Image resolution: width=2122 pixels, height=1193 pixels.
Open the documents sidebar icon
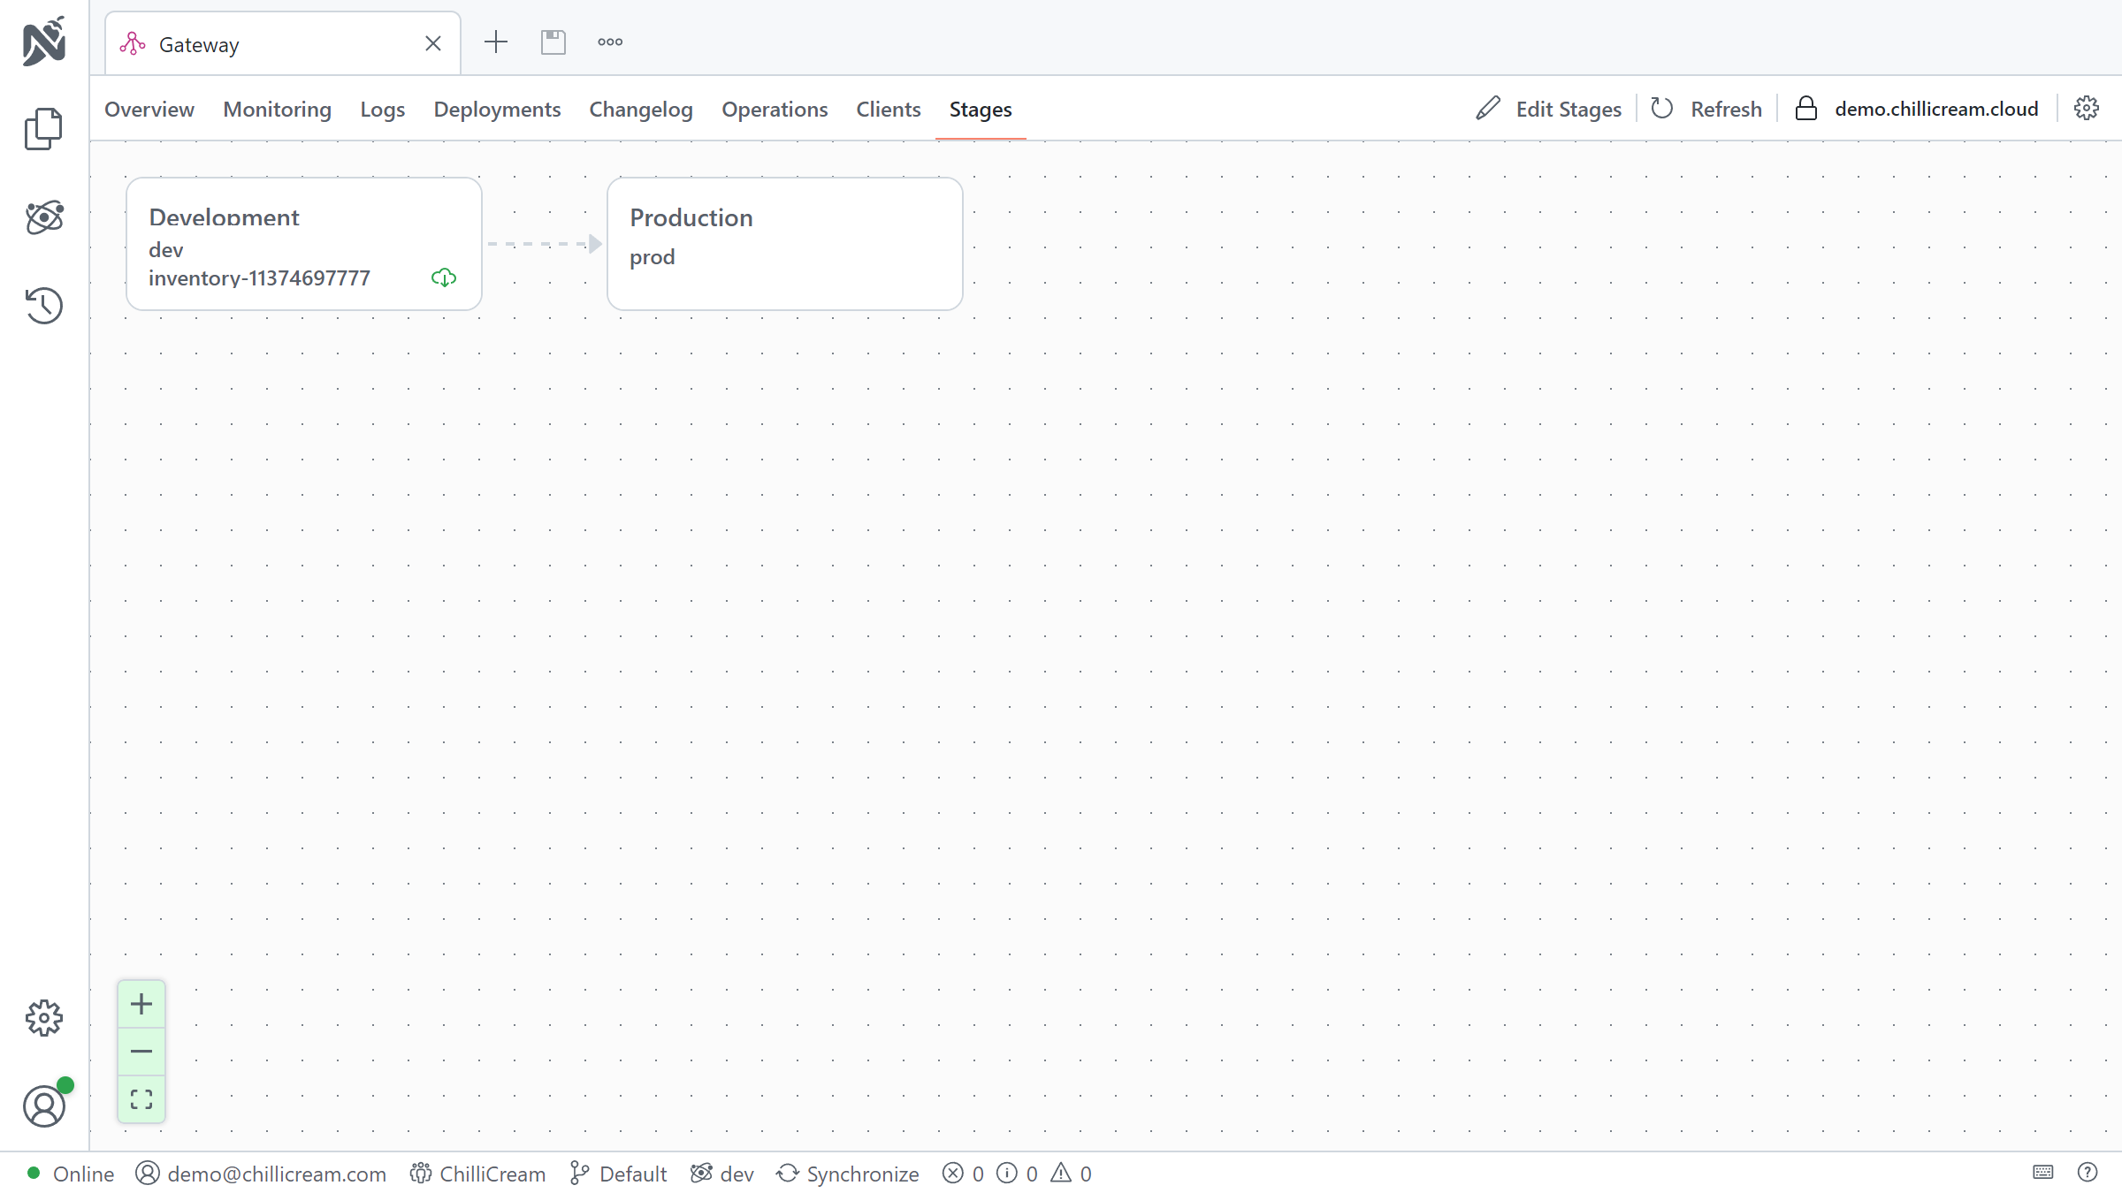[43, 129]
